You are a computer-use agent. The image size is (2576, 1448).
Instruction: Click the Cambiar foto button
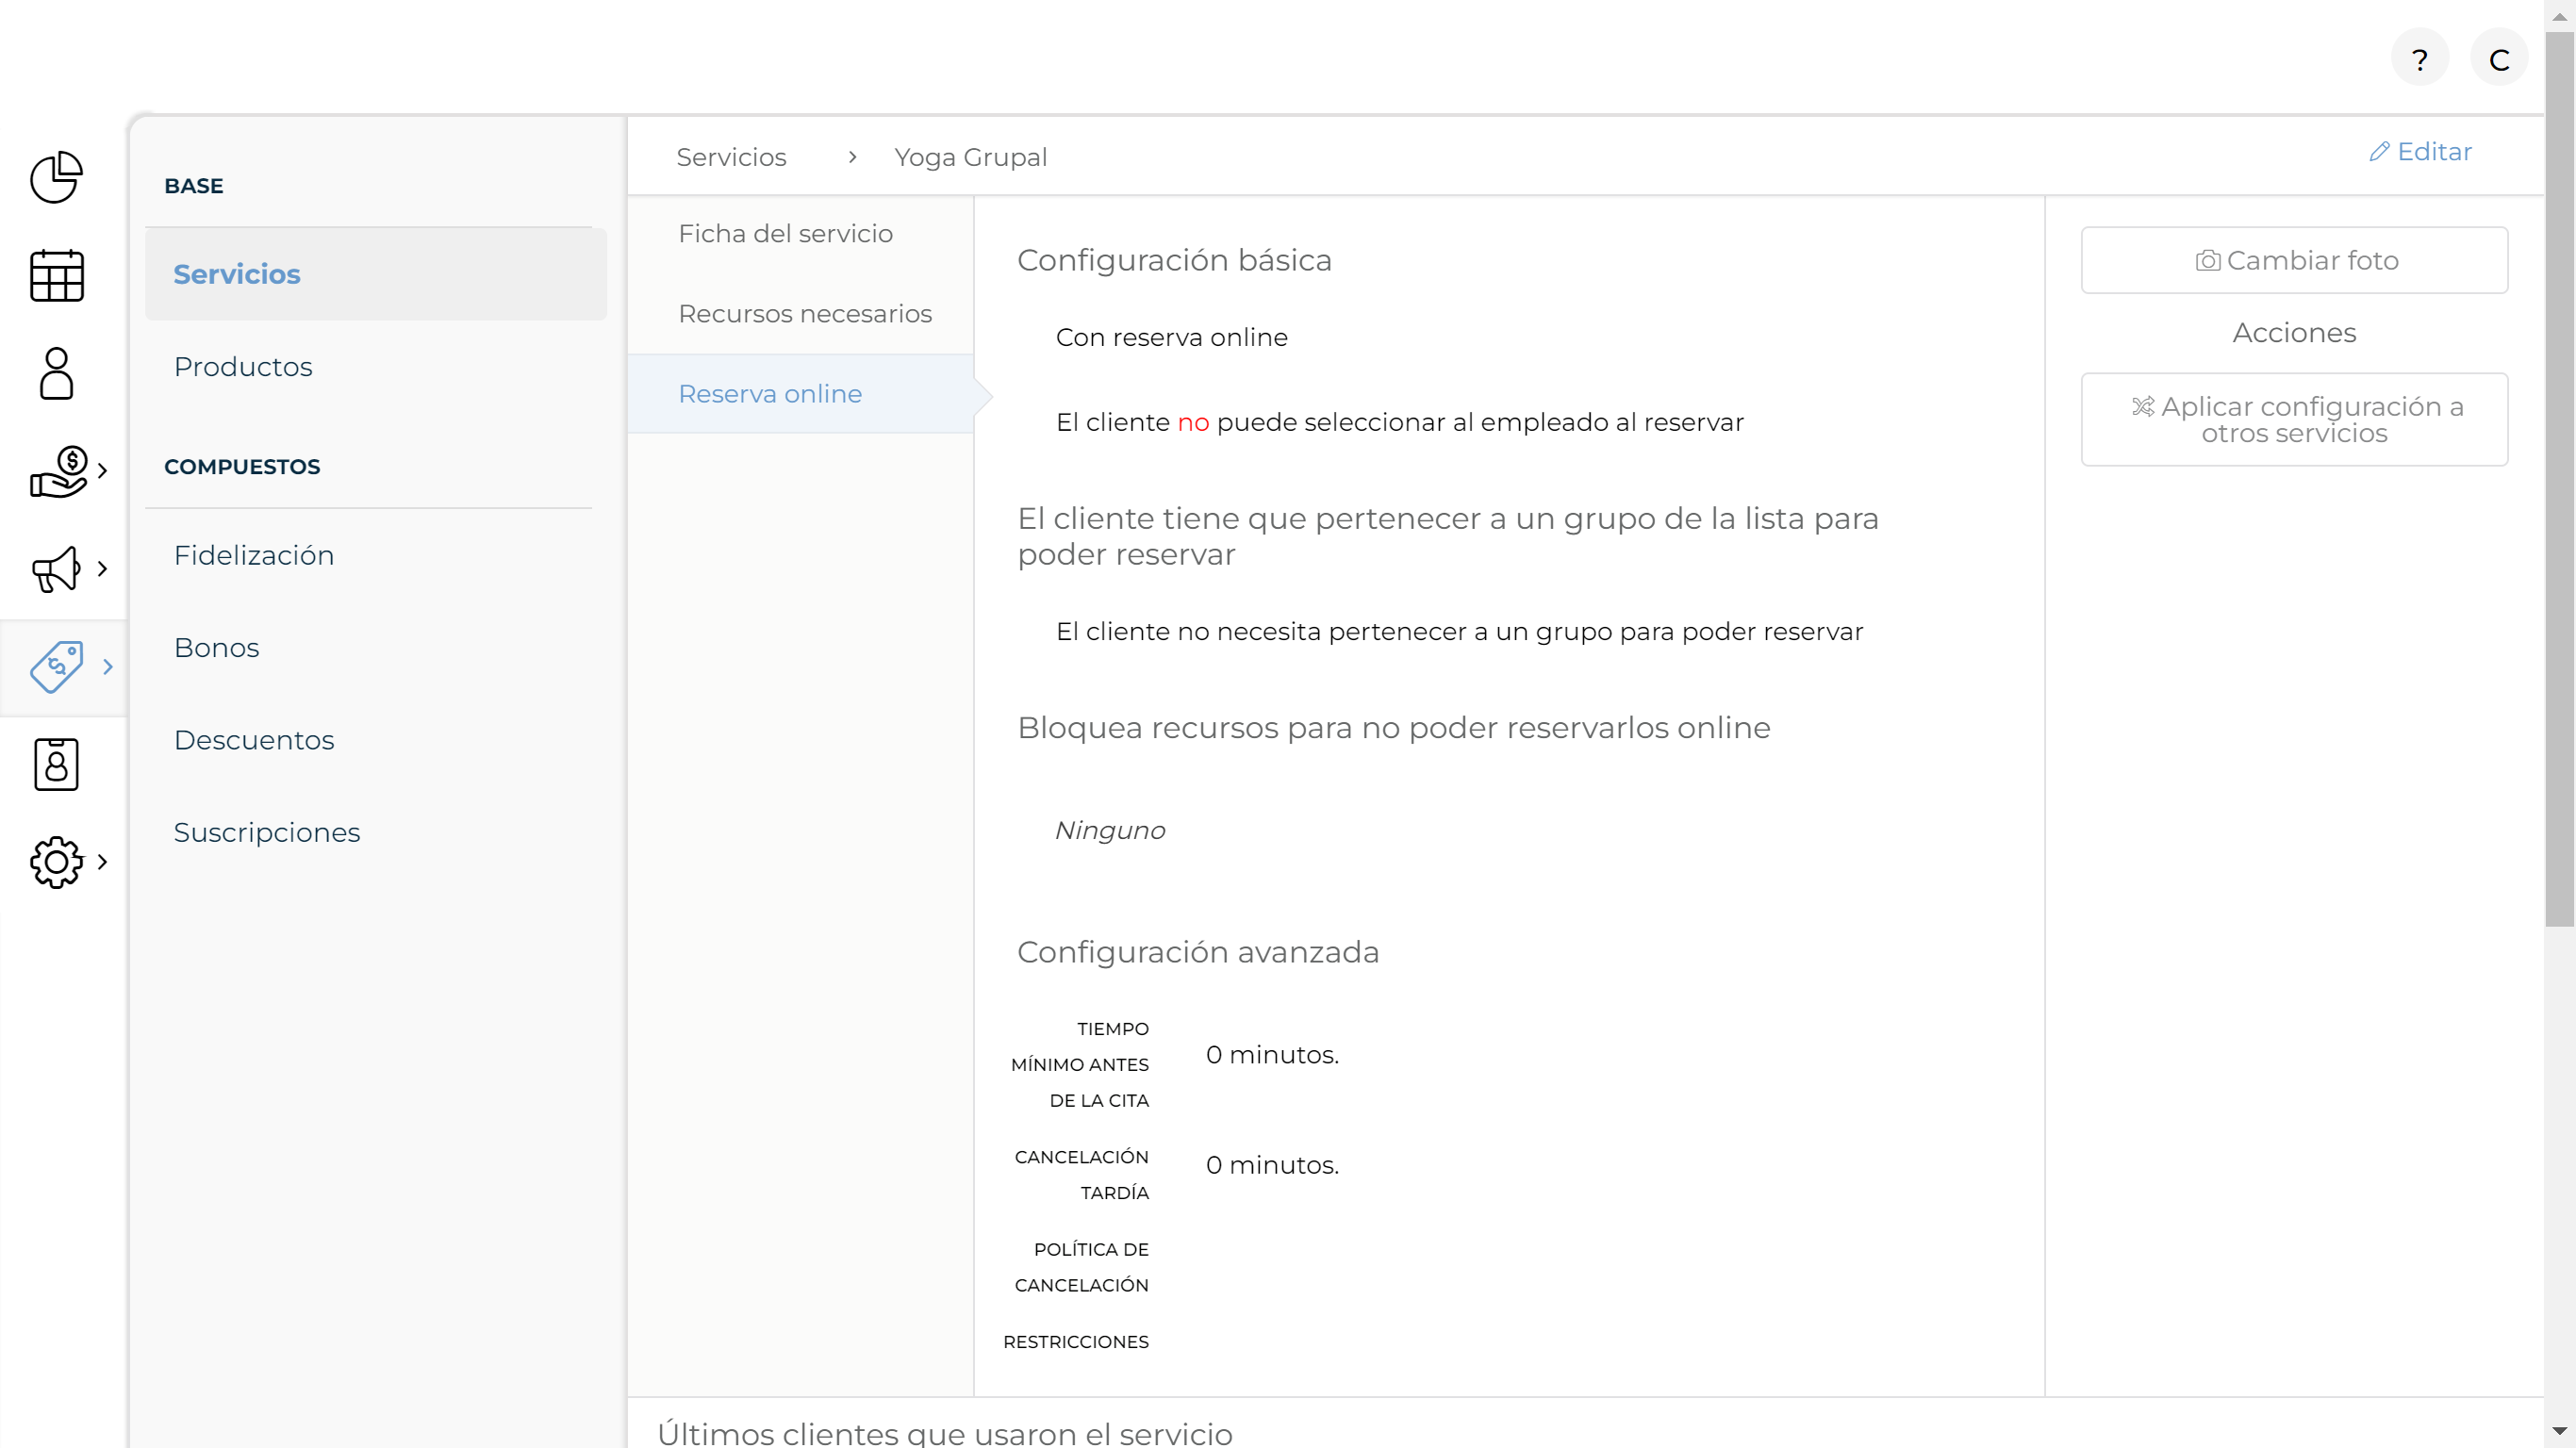pyautogui.click(x=2294, y=260)
